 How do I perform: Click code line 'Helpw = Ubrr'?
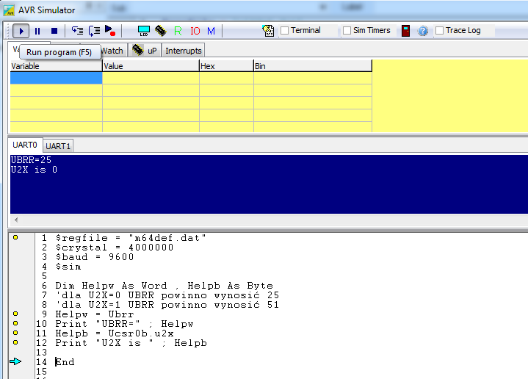[x=95, y=314]
